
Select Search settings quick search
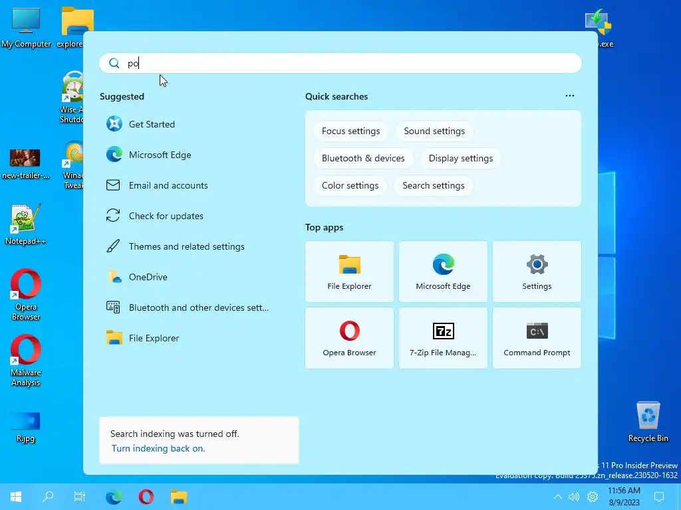(x=433, y=186)
